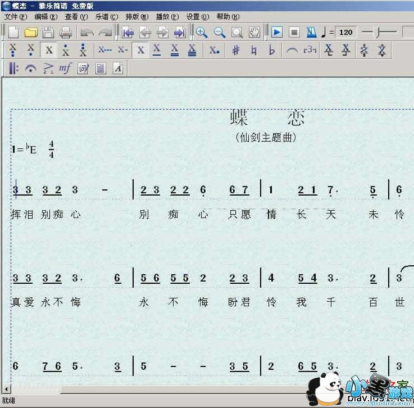Save the score with the floppy icon

pyautogui.click(x=48, y=33)
